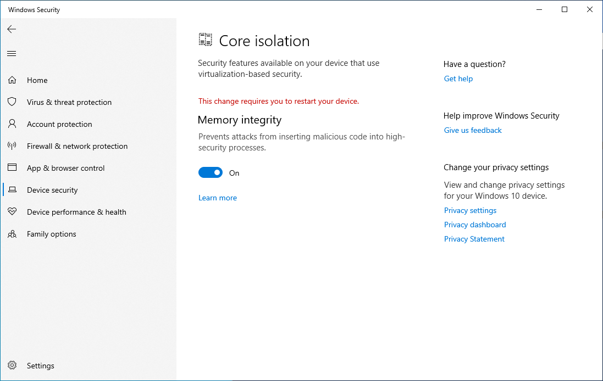Maximize the Windows Security window
This screenshot has width=603, height=381.
tap(565, 9)
